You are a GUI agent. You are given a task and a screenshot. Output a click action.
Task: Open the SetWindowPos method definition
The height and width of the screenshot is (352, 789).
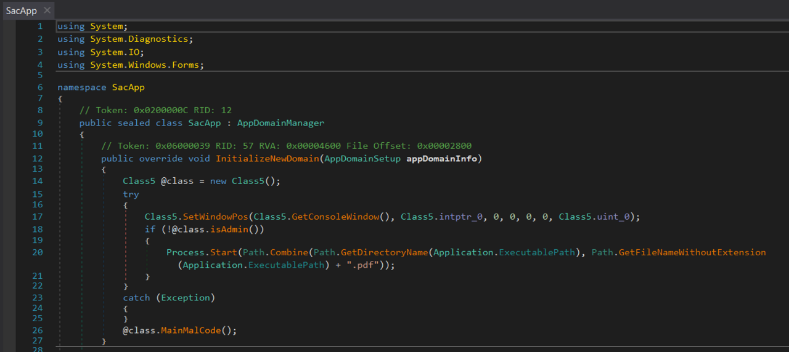216,217
